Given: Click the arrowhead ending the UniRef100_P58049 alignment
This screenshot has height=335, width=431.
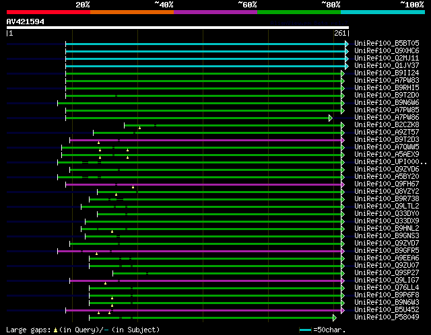Looking at the screenshot, I should [334, 318].
